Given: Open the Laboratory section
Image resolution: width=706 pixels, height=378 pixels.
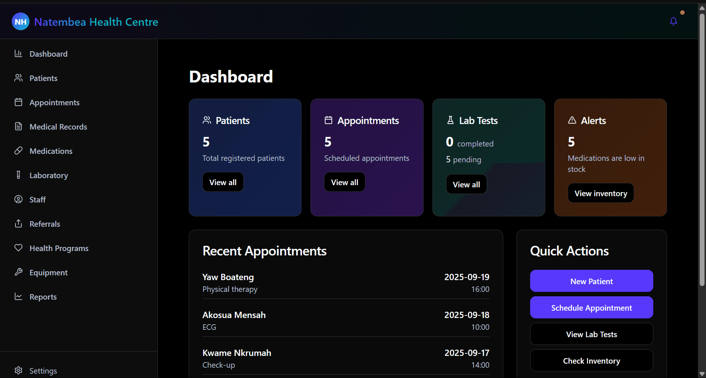Looking at the screenshot, I should 79,175.
